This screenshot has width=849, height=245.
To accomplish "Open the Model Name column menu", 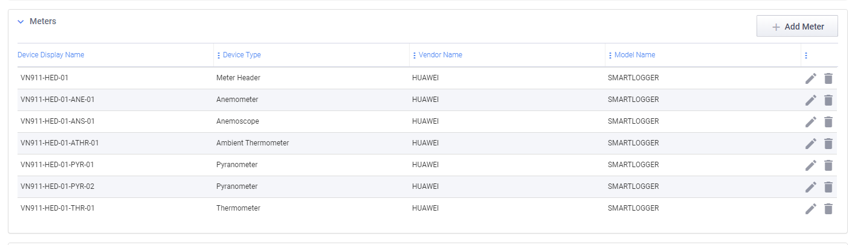I will 610,56.
